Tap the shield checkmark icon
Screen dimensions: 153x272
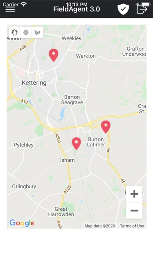[x=123, y=9]
